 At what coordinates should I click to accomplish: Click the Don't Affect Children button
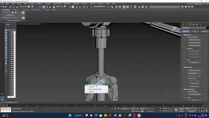pyautogui.click(x=195, y=94)
